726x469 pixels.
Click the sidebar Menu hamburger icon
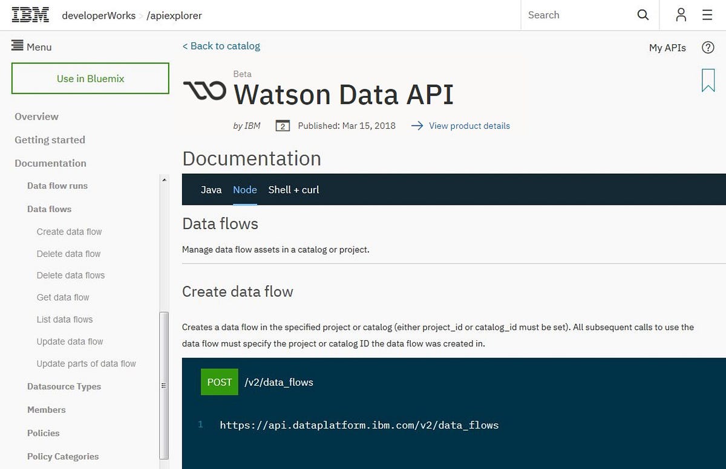(17, 47)
